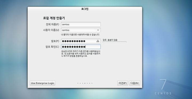Go back with the 이전(P) button
This screenshot has width=192, height=99.
tap(123, 83)
